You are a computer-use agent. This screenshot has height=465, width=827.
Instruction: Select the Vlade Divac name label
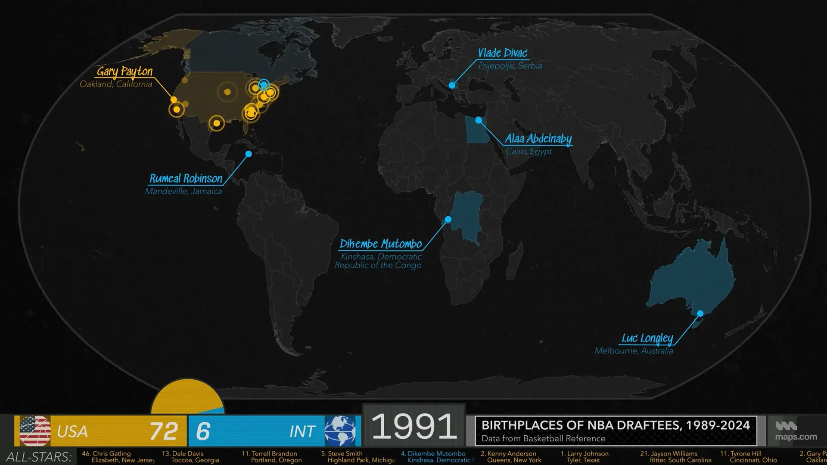(502, 53)
